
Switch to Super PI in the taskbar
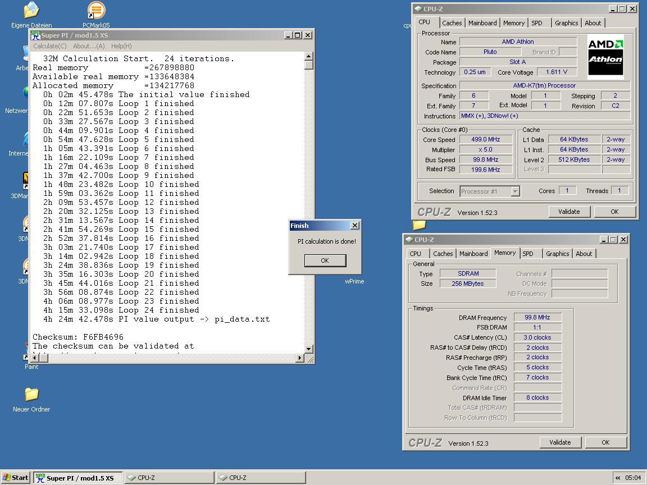(x=78, y=478)
